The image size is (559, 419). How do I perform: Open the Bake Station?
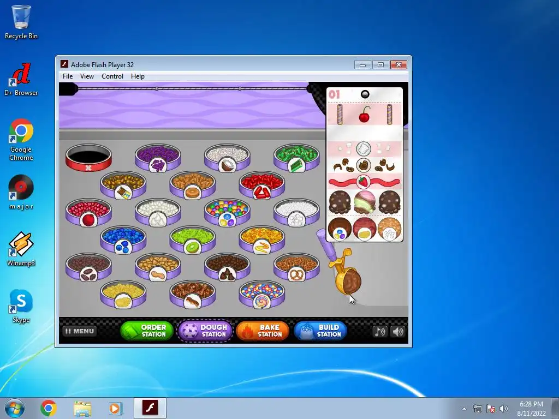pyautogui.click(x=263, y=331)
